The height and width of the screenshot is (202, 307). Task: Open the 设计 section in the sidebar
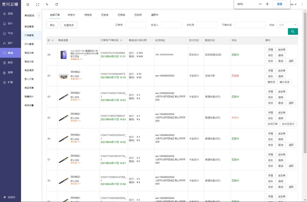tap(10, 24)
